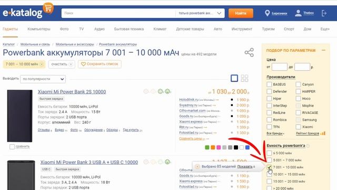Open the Svyaznoy.ru store link
Image resolution: width=337 pixels, height=190 pixels.
(x=188, y=105)
